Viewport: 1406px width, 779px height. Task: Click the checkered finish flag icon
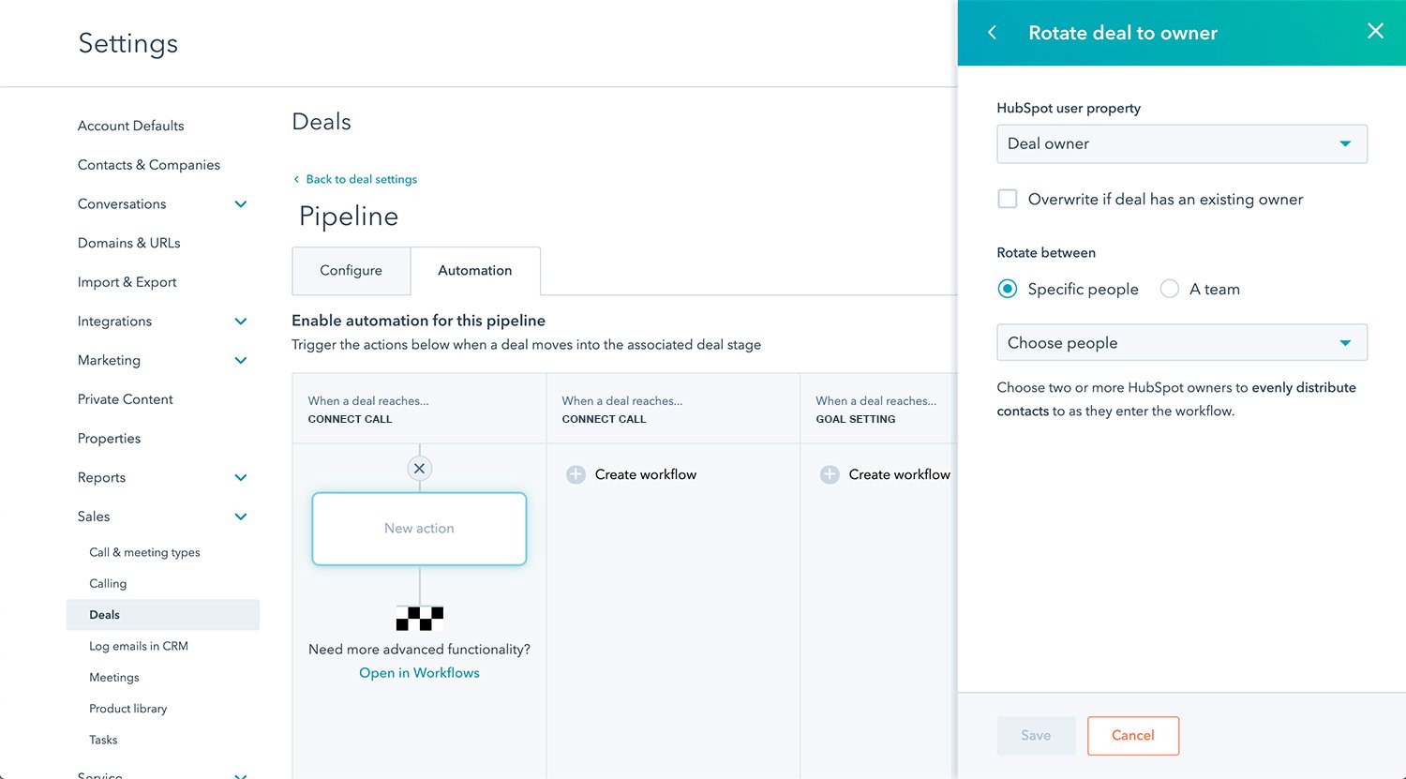coord(419,618)
